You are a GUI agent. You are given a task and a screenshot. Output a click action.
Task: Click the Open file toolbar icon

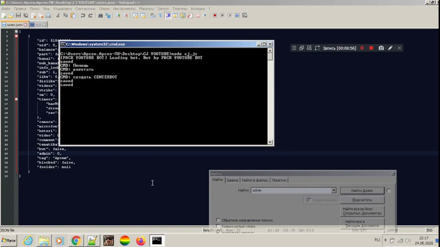click(11, 15)
